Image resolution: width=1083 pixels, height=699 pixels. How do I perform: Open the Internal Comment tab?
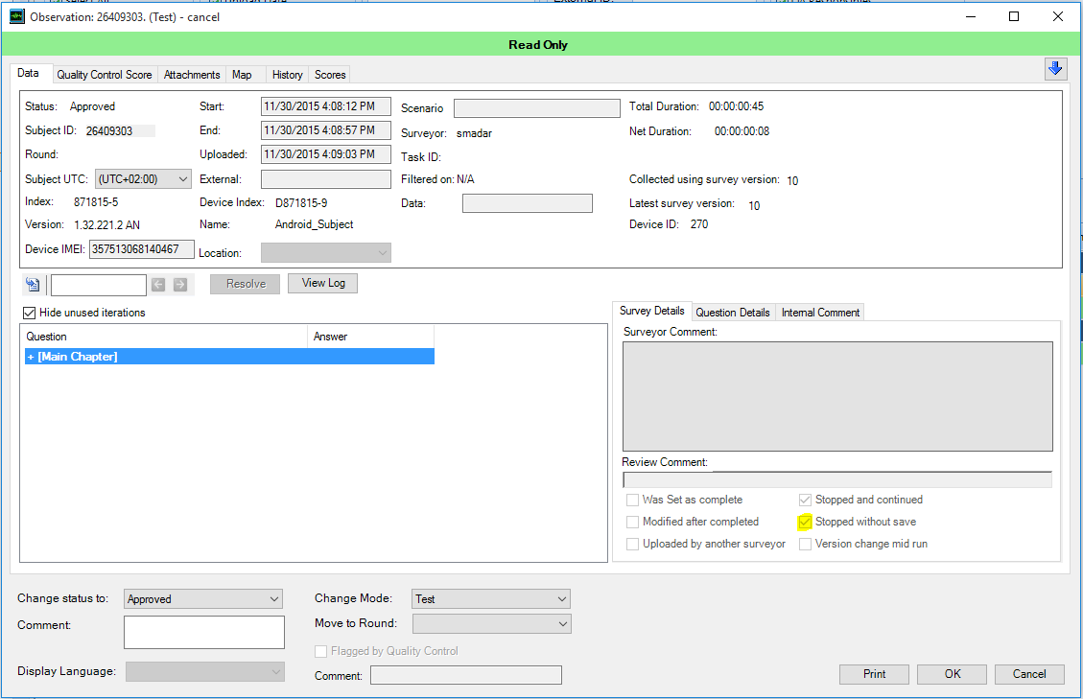tap(820, 313)
